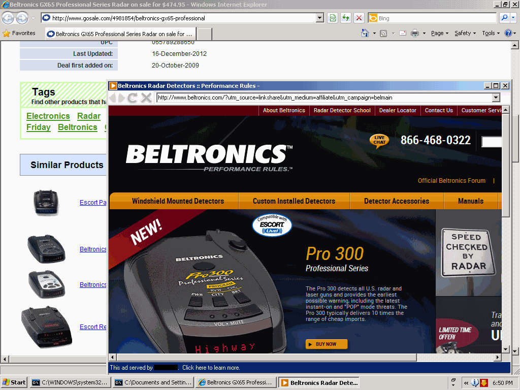Expand the Print button dropdown arrow

[424, 33]
